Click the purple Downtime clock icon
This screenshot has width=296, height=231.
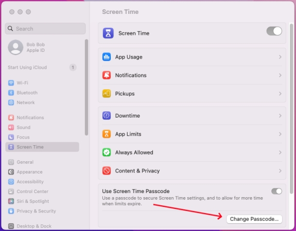107,115
